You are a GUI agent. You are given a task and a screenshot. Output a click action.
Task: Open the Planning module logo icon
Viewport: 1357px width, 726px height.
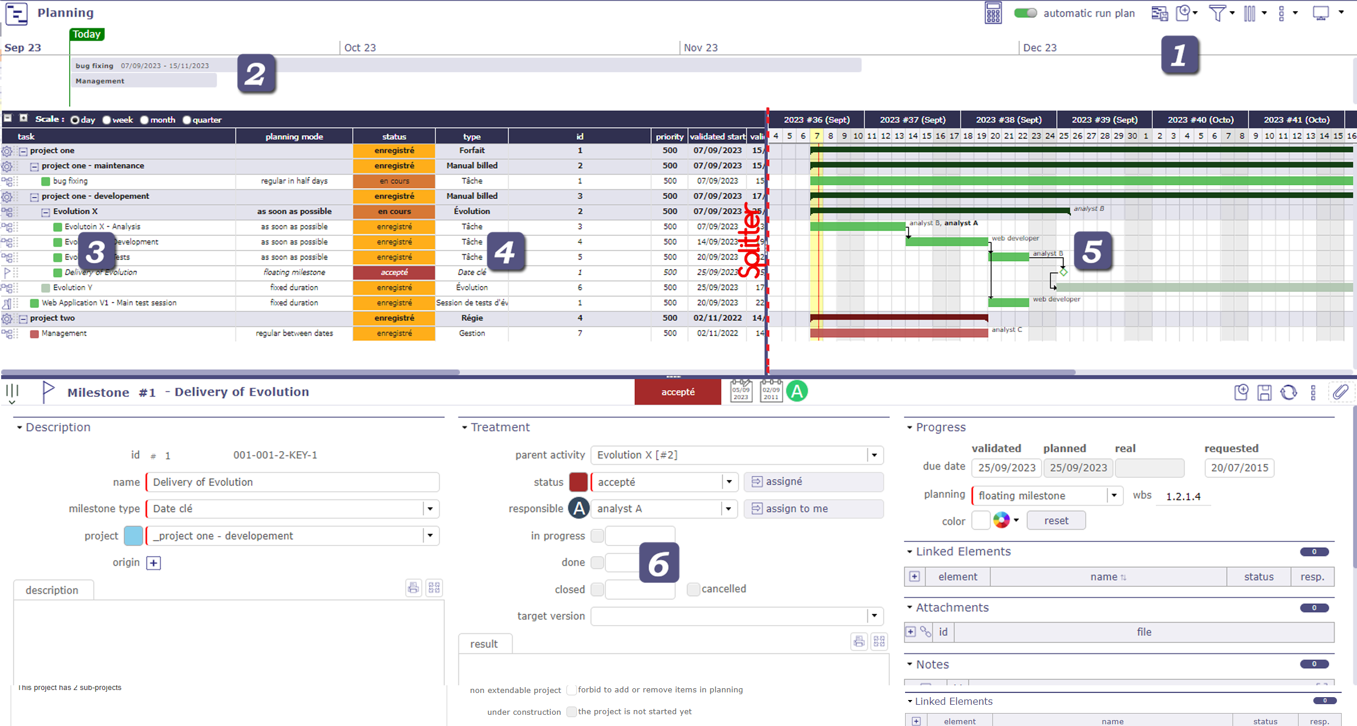17,14
